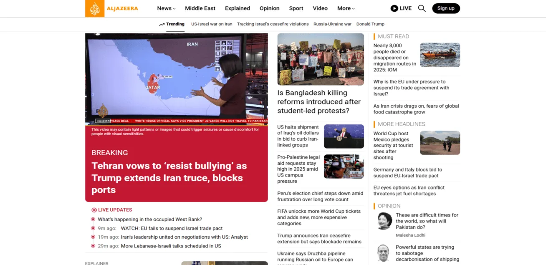Viewport: 546px width, 265px height.
Task: Open Germany and Italy block bid article
Action: pyautogui.click(x=408, y=173)
